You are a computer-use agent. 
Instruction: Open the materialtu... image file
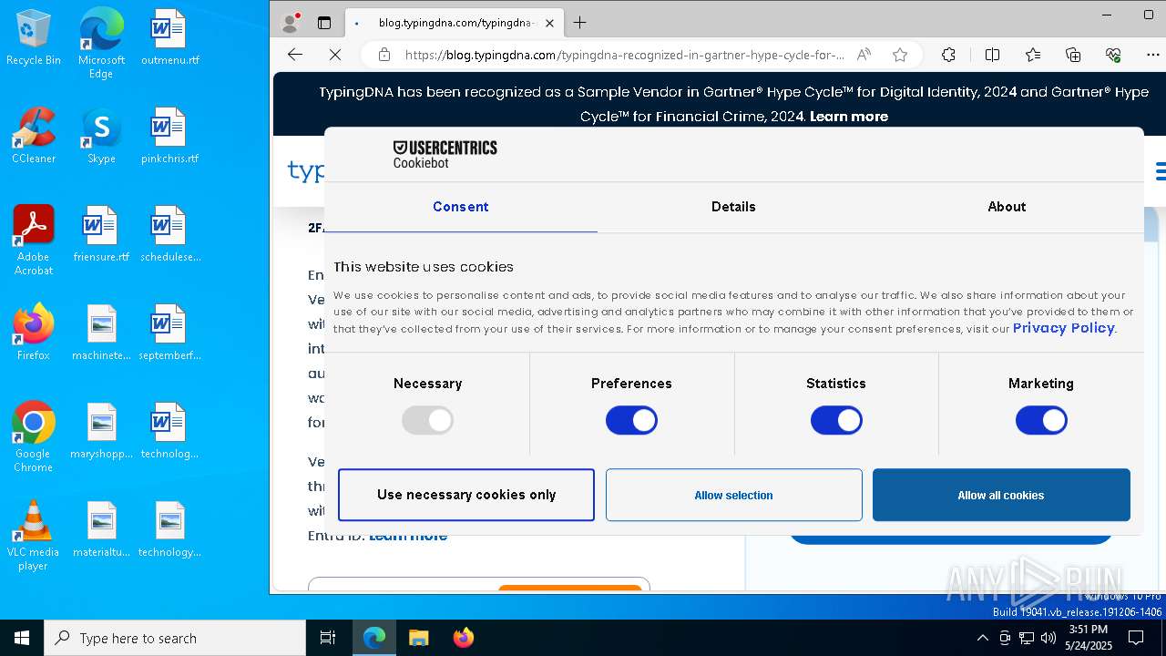(101, 529)
